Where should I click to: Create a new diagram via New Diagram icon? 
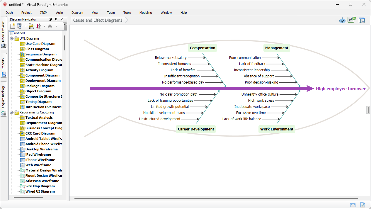(x=12, y=26)
